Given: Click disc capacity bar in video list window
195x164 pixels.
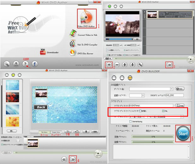Looking at the screenshot, I should tap(151, 58).
